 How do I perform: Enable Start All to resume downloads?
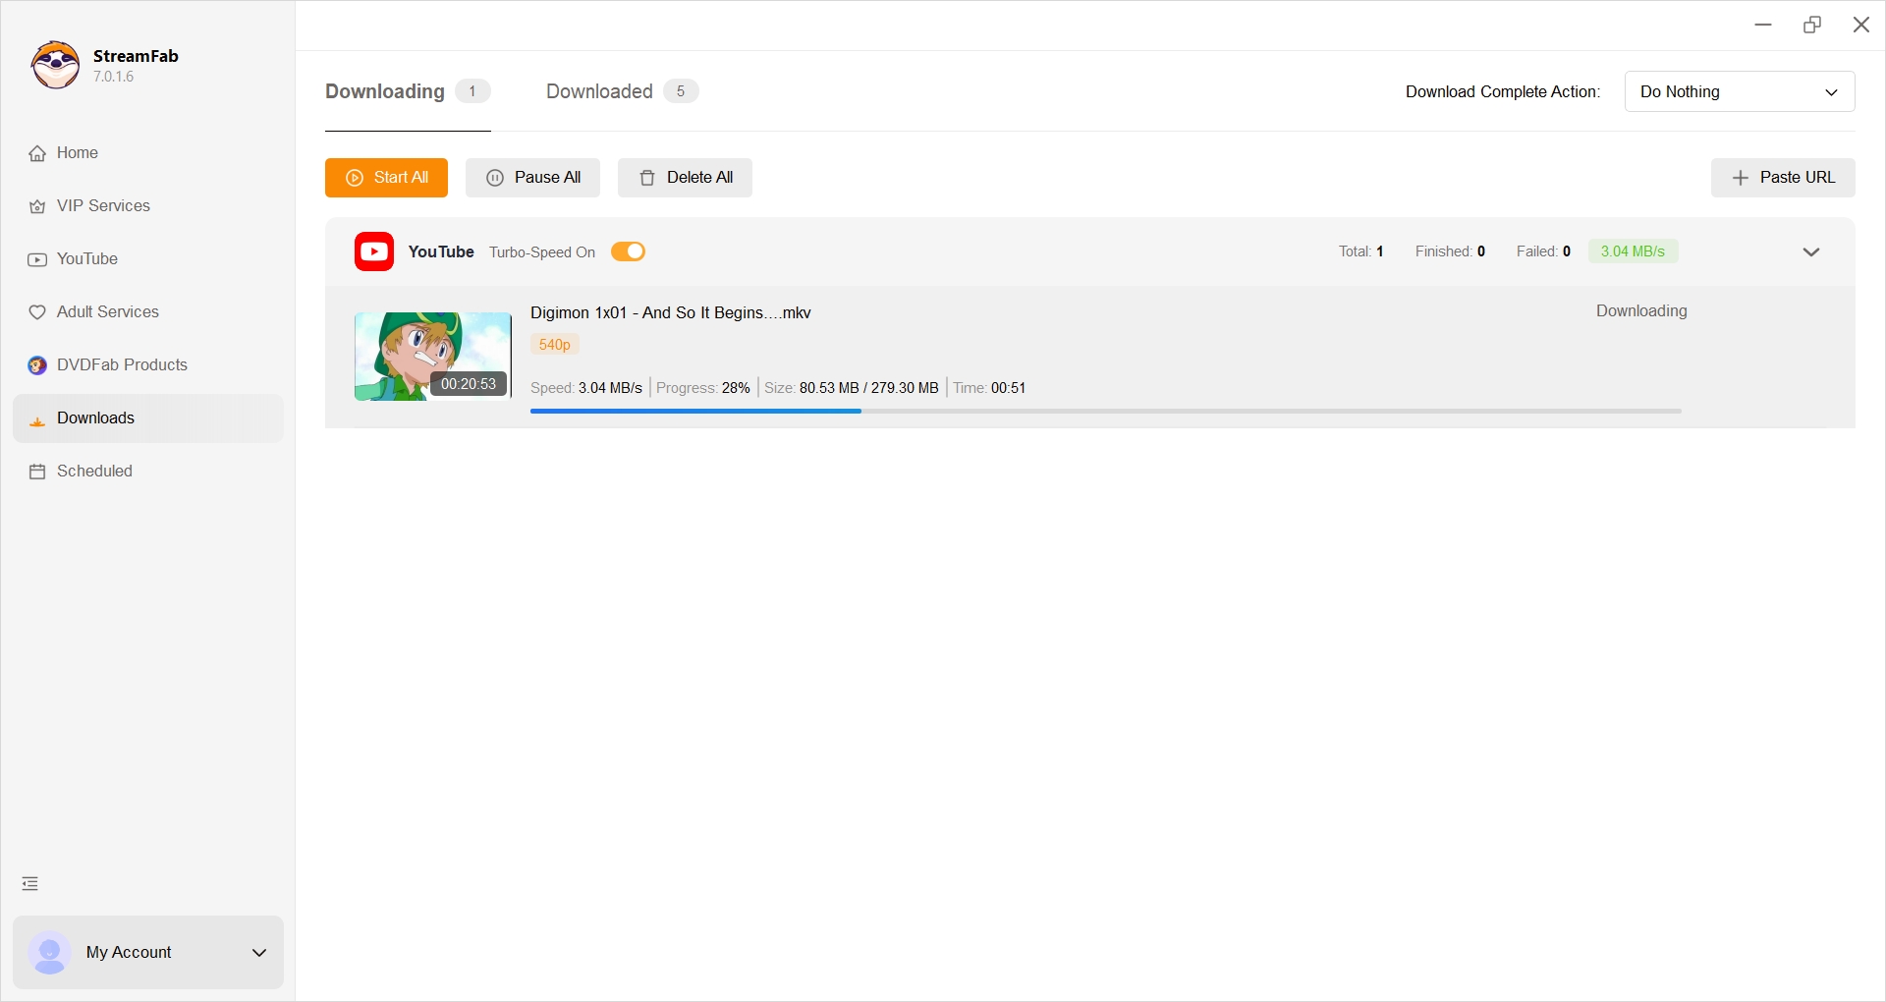click(386, 178)
